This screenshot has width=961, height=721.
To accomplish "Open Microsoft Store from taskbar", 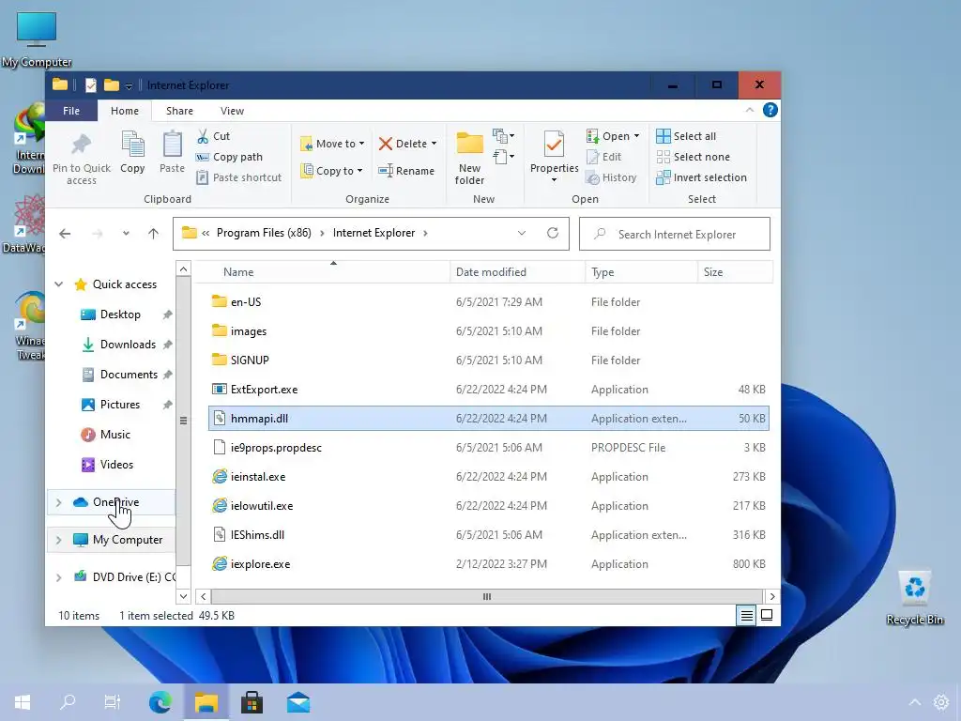I will (x=252, y=702).
